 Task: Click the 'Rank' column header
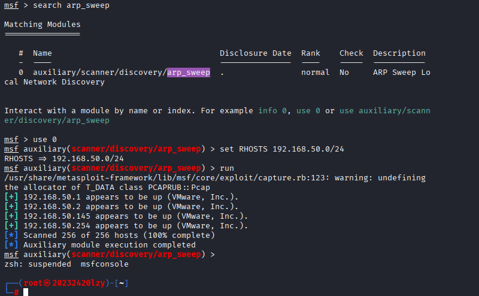(x=311, y=53)
